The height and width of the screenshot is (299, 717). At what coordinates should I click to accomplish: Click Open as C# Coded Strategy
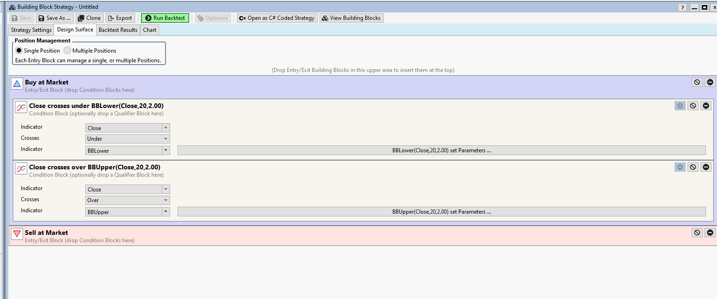pyautogui.click(x=277, y=18)
